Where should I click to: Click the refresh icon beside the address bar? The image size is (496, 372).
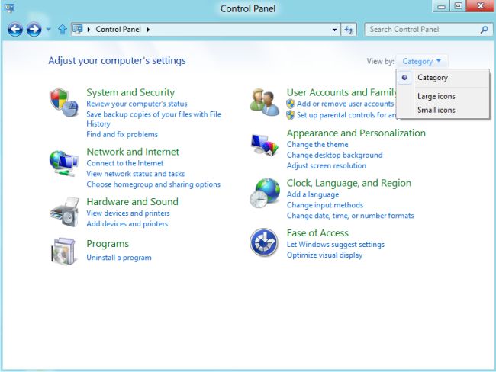(349, 30)
